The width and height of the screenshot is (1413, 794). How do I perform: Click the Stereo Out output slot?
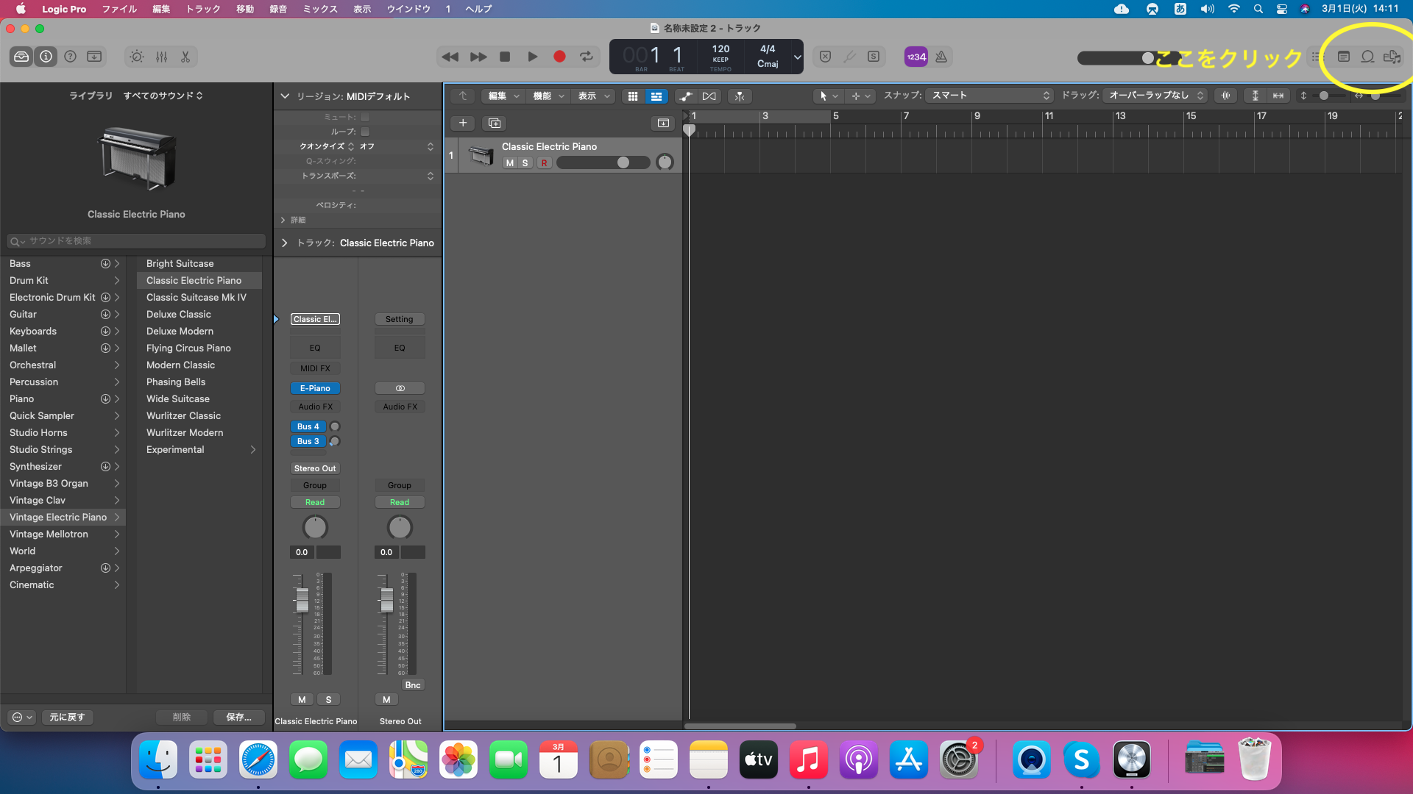(315, 468)
